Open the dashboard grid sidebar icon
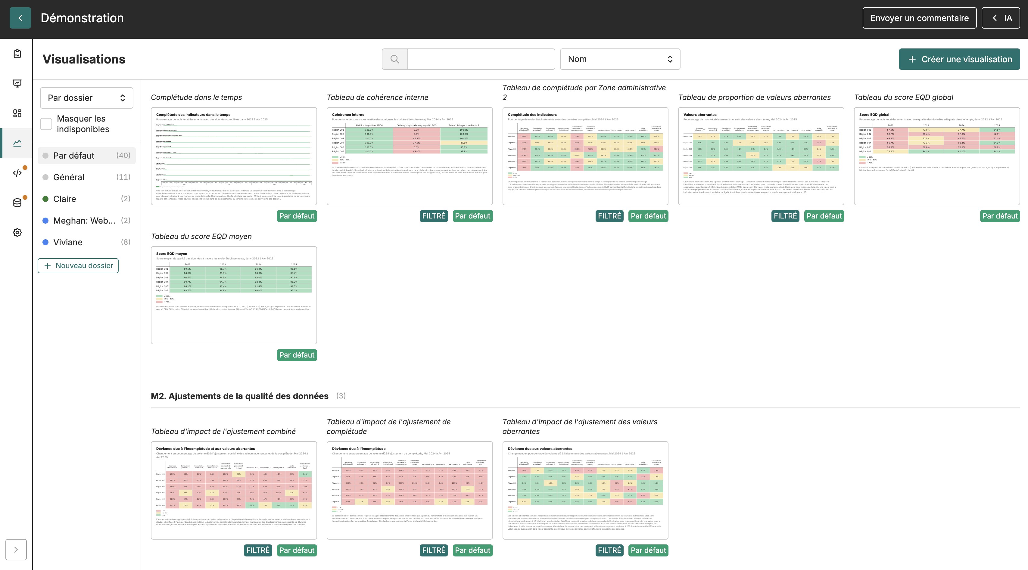The width and height of the screenshot is (1028, 570). point(17,113)
